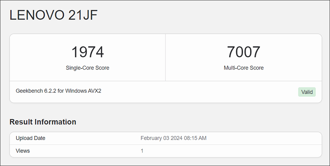Viewport: 330px width, 166px height.
Task: Click the green Valid badge
Action: coord(307,92)
